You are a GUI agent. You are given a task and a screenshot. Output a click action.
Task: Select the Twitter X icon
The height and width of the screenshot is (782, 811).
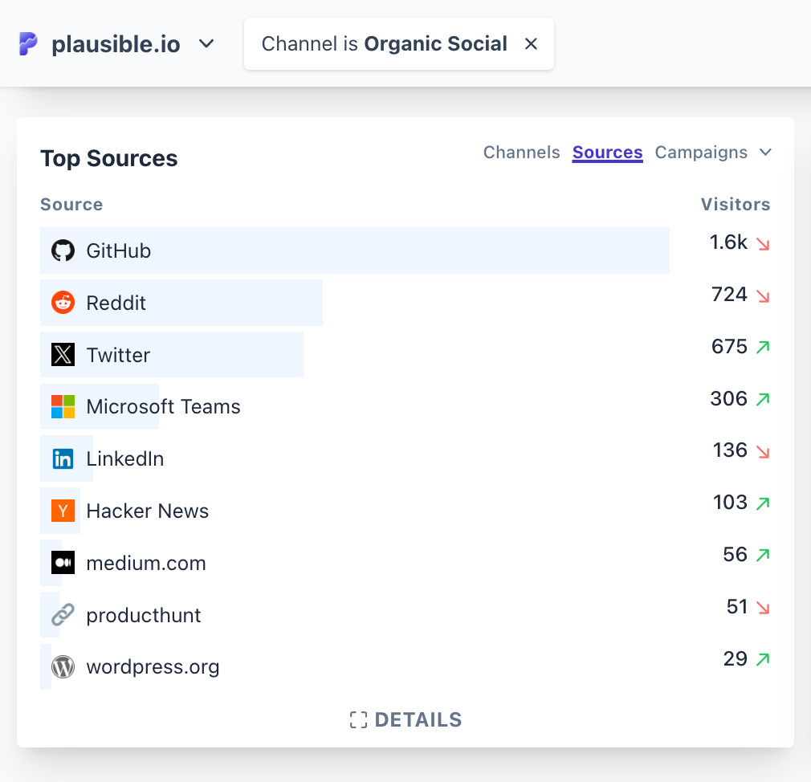[x=63, y=355]
